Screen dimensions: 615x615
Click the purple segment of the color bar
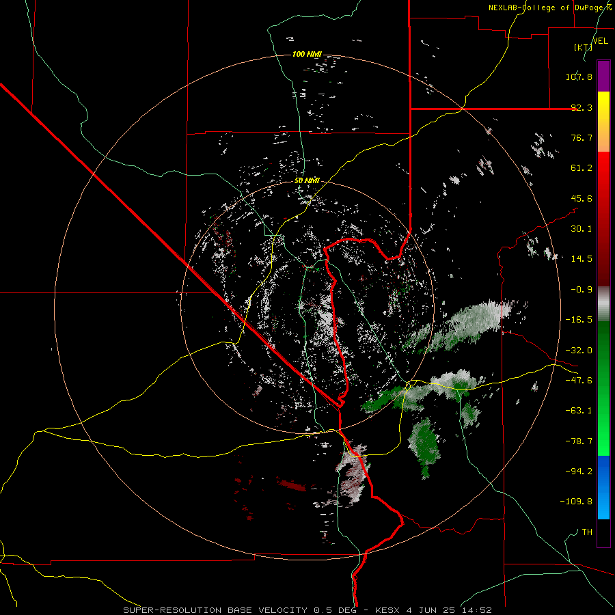pyautogui.click(x=603, y=76)
